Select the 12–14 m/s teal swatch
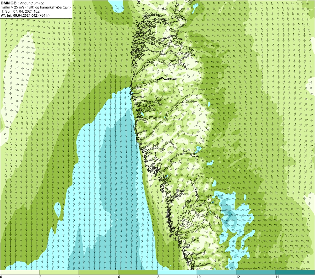This screenshot has height=279, width=315. [256, 272]
